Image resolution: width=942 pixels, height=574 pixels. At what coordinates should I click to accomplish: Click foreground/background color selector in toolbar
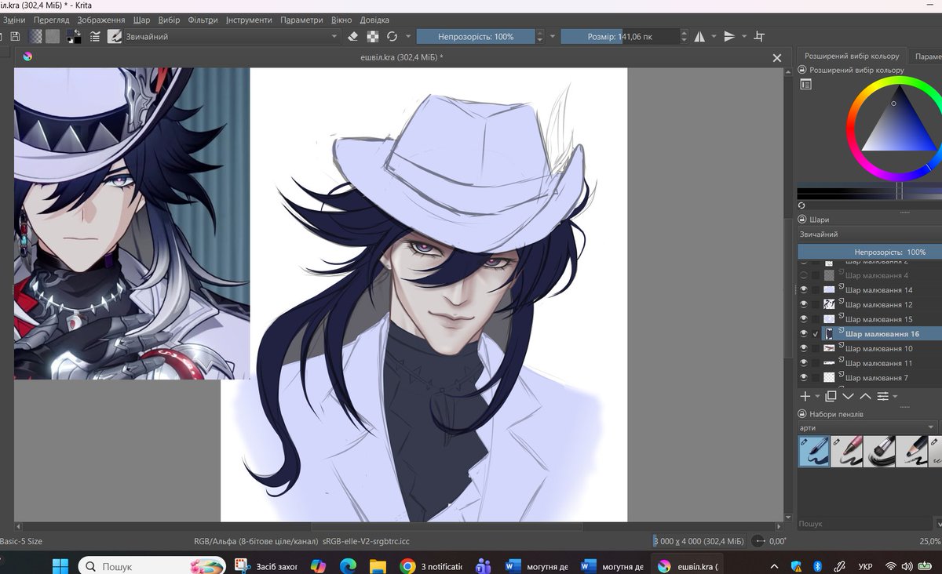coord(74,36)
